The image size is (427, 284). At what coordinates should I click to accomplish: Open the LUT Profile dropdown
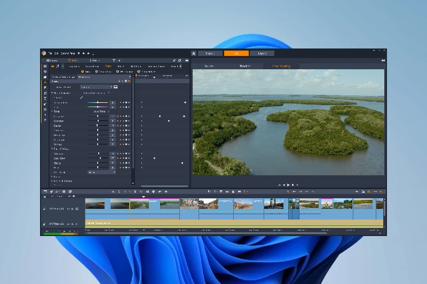pos(101,172)
